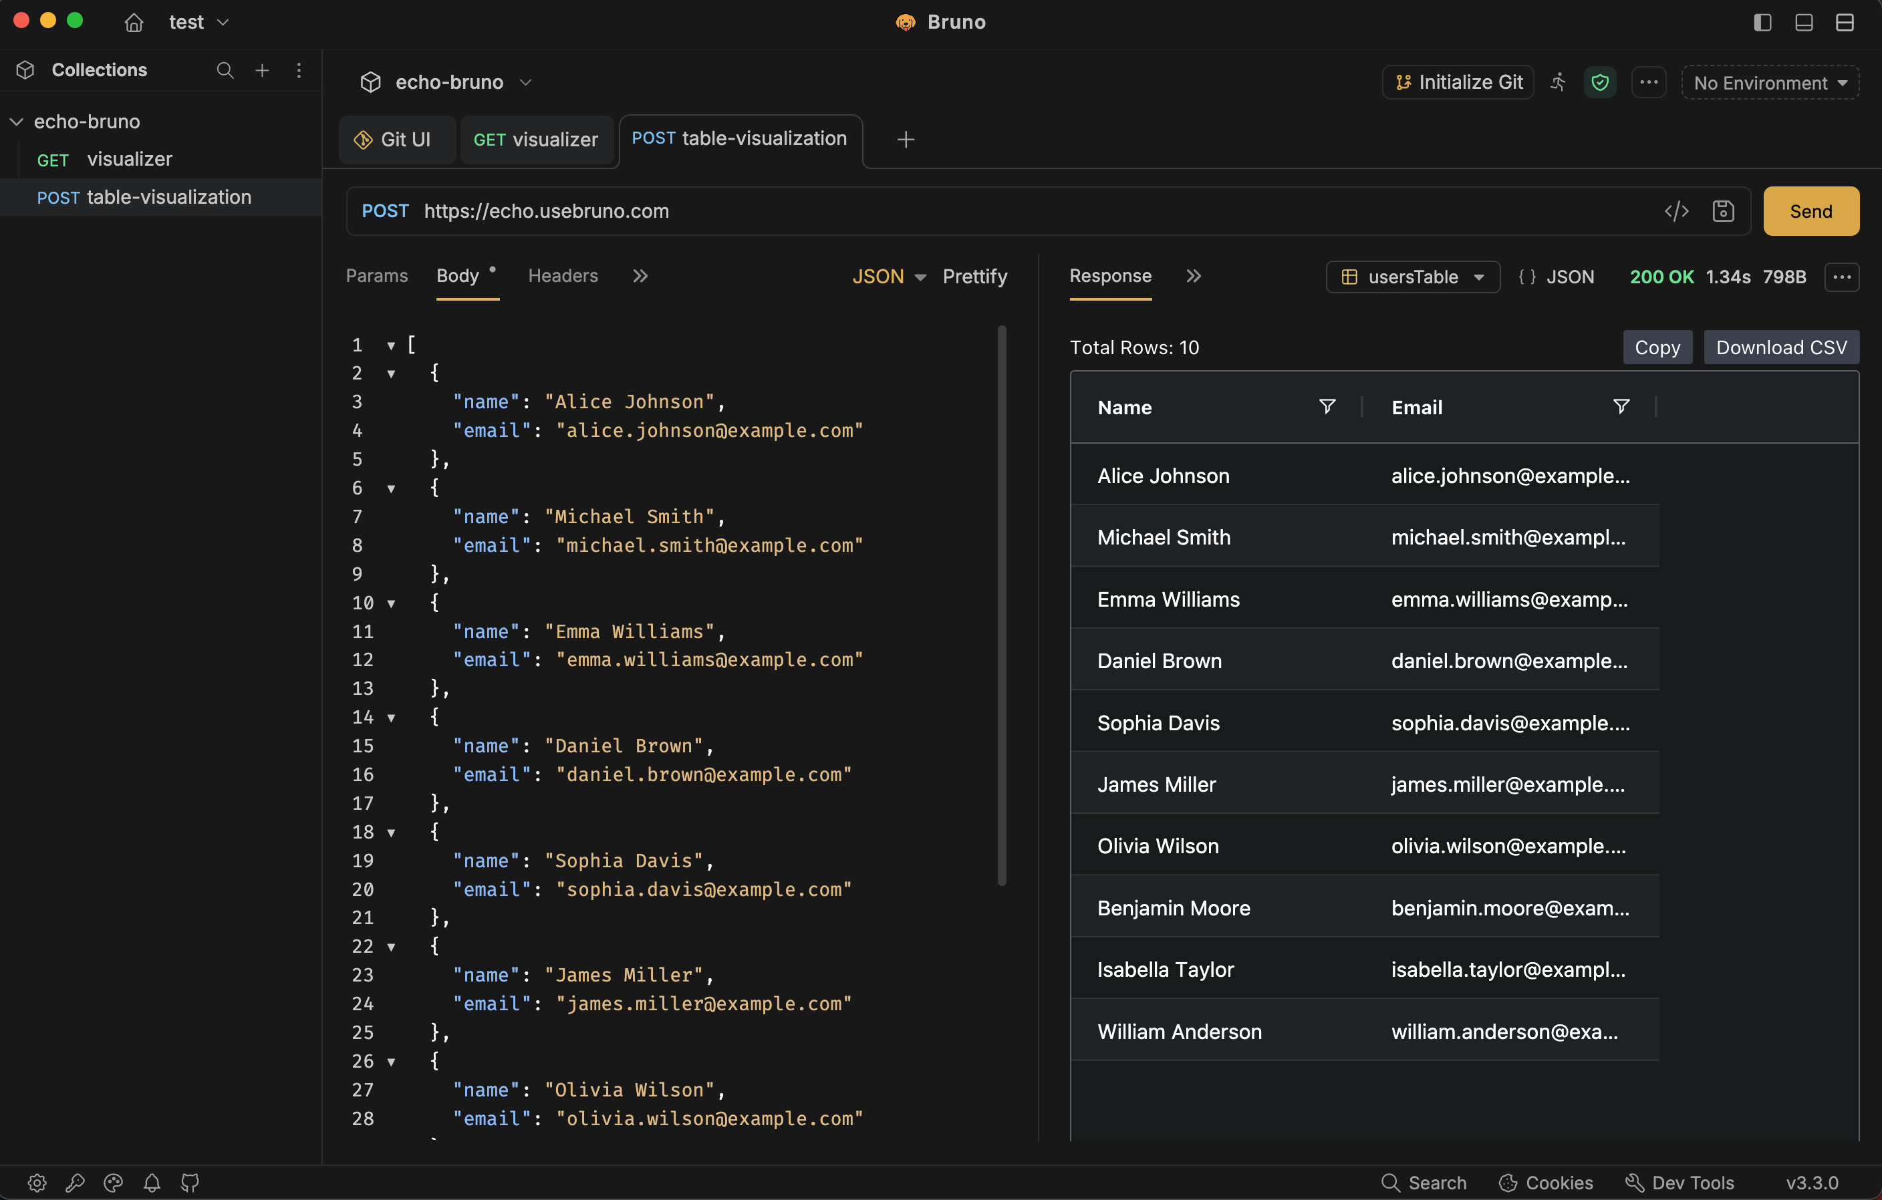Change the JSON body type dropdown
The width and height of the screenshot is (1882, 1200).
[890, 277]
